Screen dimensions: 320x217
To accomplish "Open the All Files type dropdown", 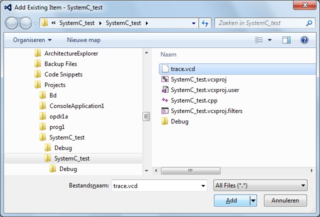I will click(260, 186).
